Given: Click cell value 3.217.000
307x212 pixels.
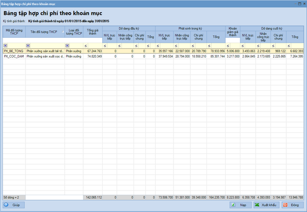Looking at the screenshot, I should tap(233, 56).
